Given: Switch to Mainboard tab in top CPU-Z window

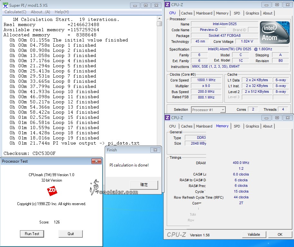Looking at the screenshot, I should coord(204,13).
